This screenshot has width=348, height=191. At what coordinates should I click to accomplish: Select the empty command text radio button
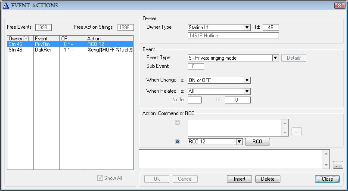[177, 122]
